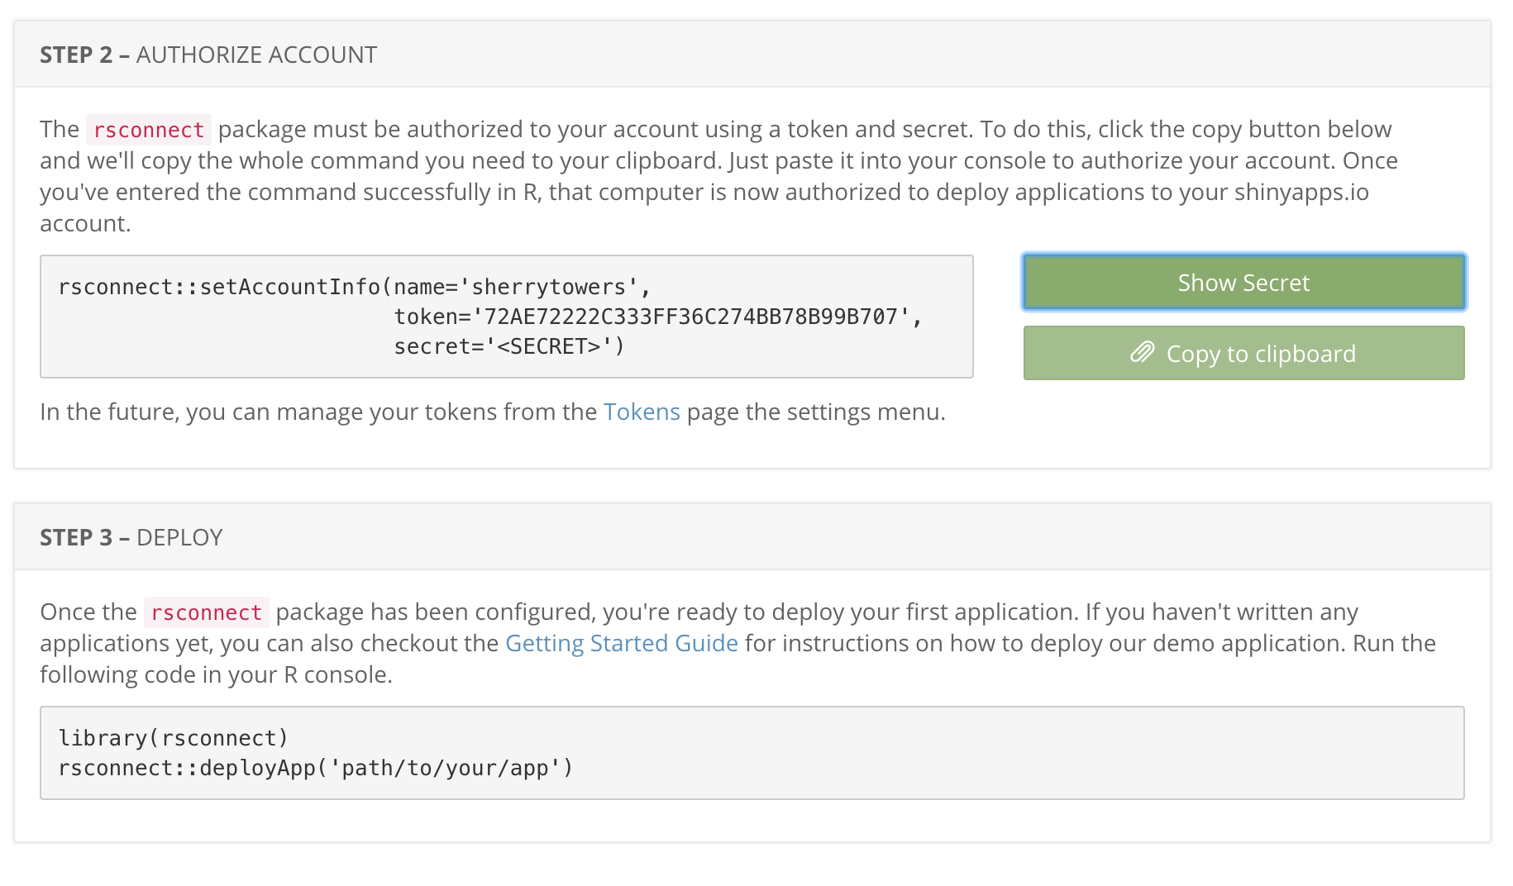This screenshot has height=886, width=1513.
Task: Click the rsconnect::deployApp('path/to/your/app') line
Action: pyautogui.click(x=316, y=768)
